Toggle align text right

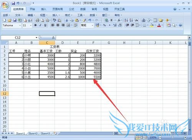click(x=63, y=25)
